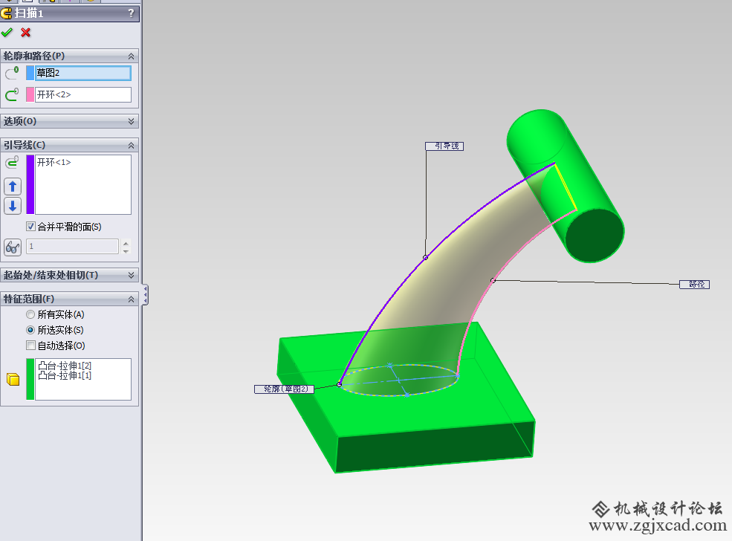This screenshot has width=732, height=541.
Task: Select 凸台-拉伸1[1] in bodies list
Action: [65, 375]
